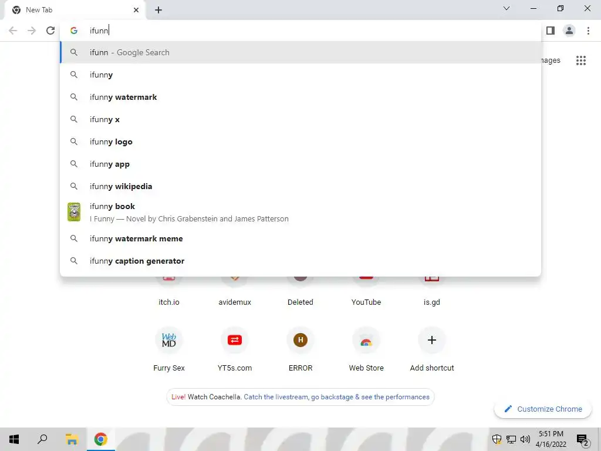Click the I Funny book cover thumbnail
The height and width of the screenshot is (451, 601).
74,212
